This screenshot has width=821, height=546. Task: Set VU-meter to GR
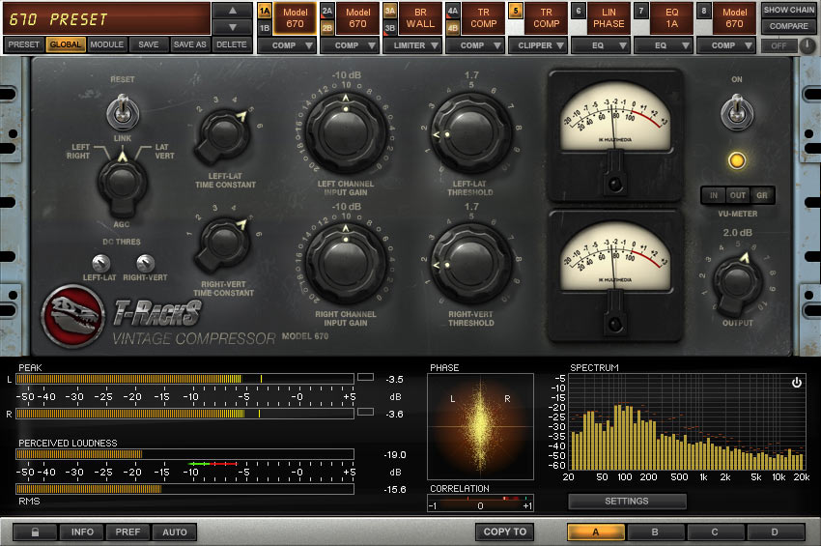762,195
